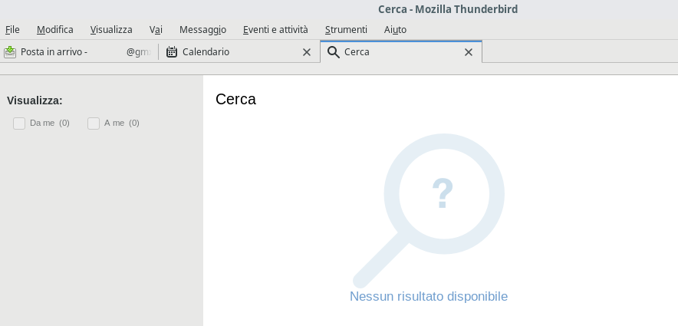Screen dimensions: 678x326
Task: Open the File menu
Action: click(x=12, y=29)
